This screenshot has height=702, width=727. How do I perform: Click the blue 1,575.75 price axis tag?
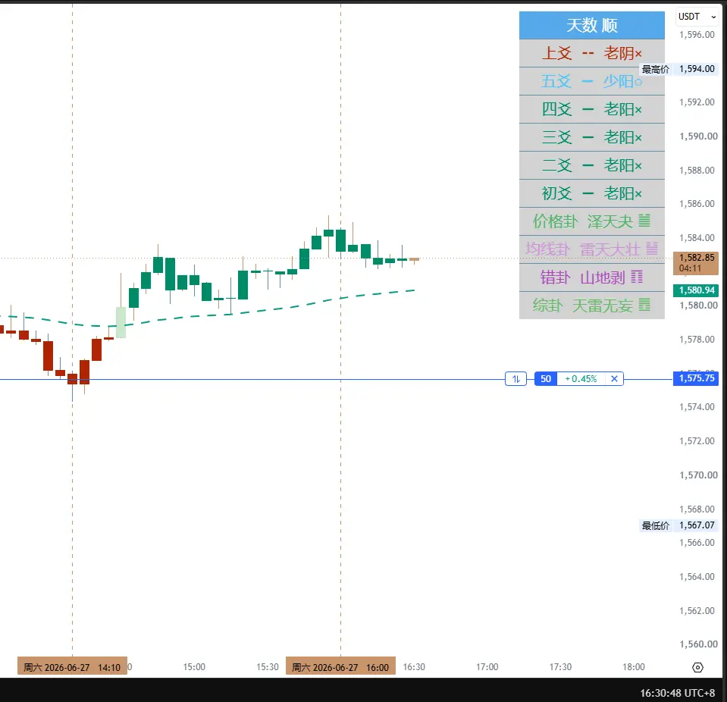point(695,378)
